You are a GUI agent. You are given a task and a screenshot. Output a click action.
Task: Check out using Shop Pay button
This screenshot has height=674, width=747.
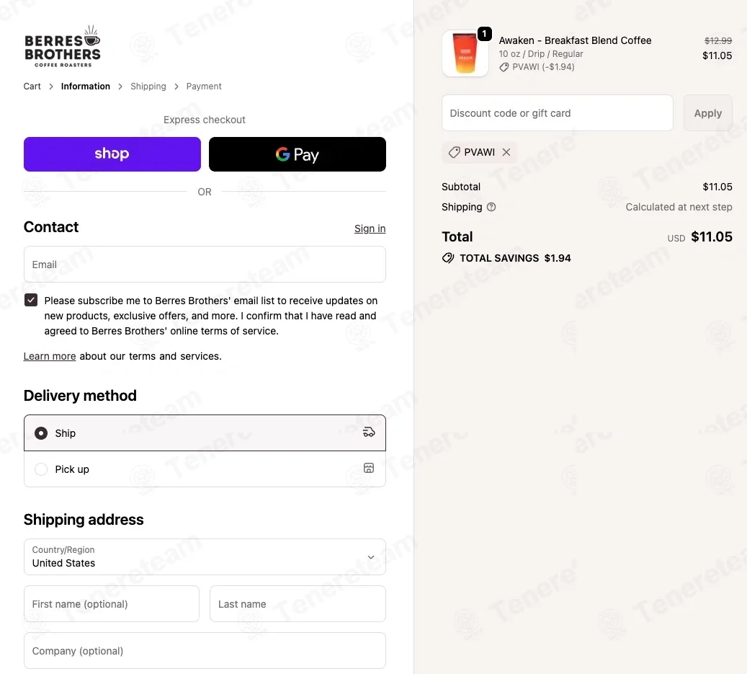(x=112, y=154)
